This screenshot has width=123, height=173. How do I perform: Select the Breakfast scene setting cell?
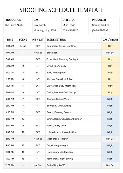[73, 53]
